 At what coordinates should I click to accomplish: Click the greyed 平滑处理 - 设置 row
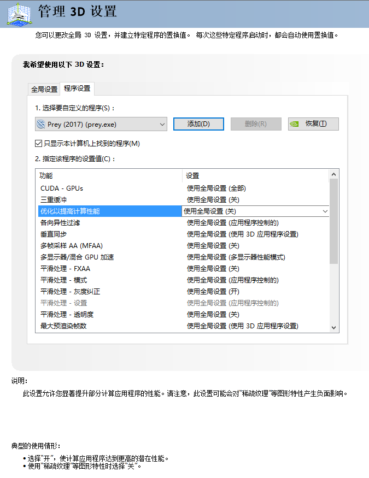point(184,303)
